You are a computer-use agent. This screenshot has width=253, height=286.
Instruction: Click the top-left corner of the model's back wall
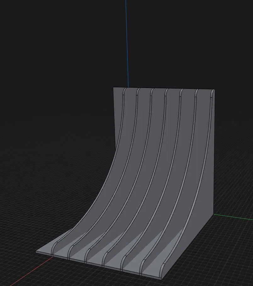[x=114, y=88]
